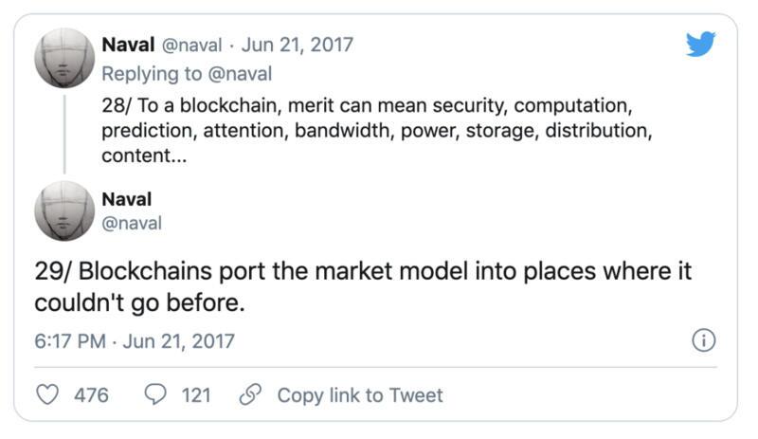Select Copy link to Tweet
The image size is (758, 439).
click(359, 394)
